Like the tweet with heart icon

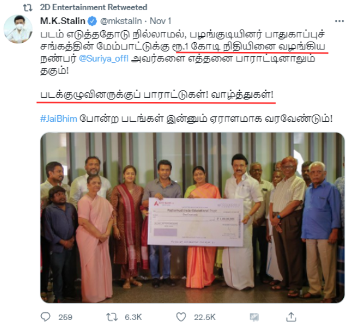181,317
